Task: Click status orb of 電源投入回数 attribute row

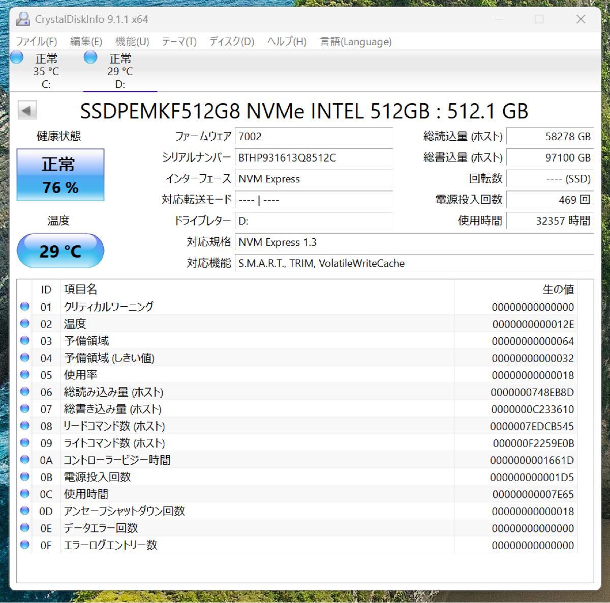Action: click(24, 477)
